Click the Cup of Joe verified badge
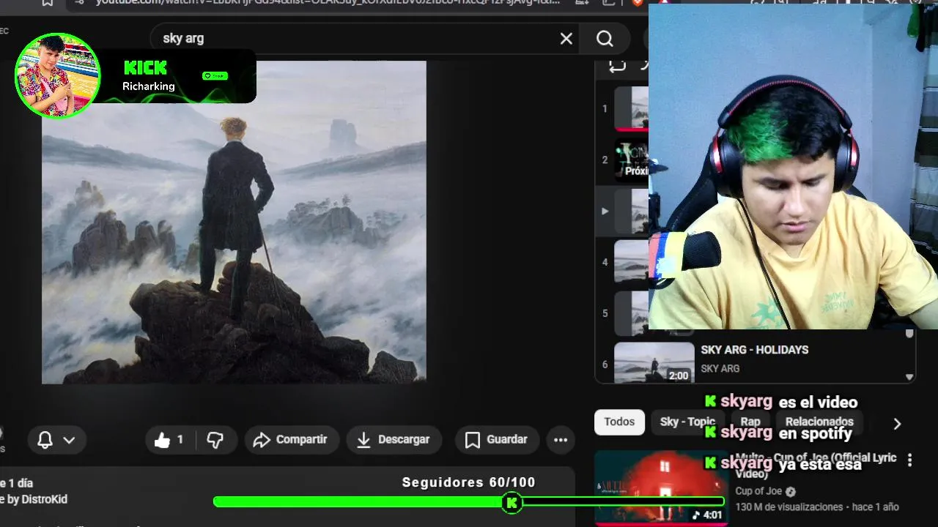938x527 pixels. tap(790, 492)
